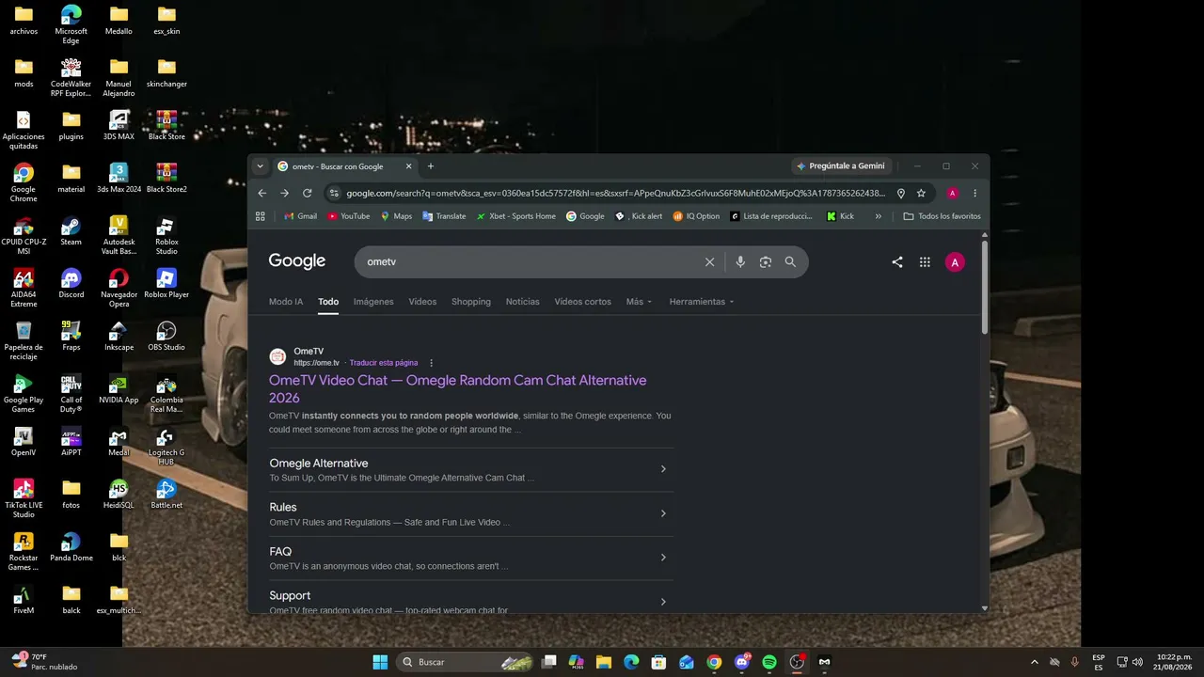Open Discord from the taskbar
Image resolution: width=1204 pixels, height=677 pixels.
pos(742,662)
